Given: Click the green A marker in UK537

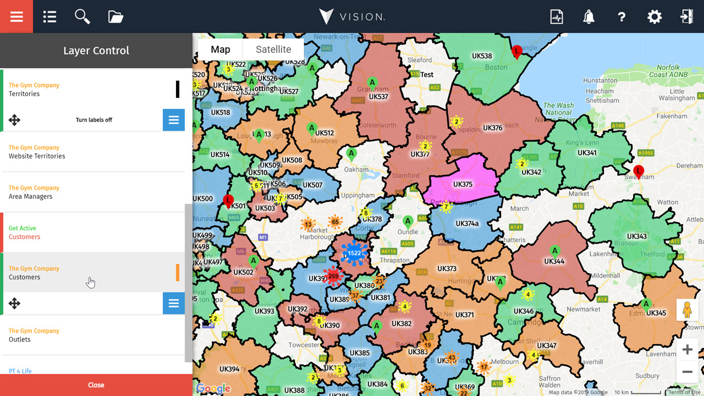Looking at the screenshot, I should coord(372,84).
